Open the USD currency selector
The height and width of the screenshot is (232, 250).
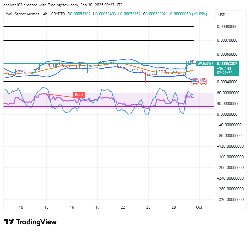click(230, 15)
